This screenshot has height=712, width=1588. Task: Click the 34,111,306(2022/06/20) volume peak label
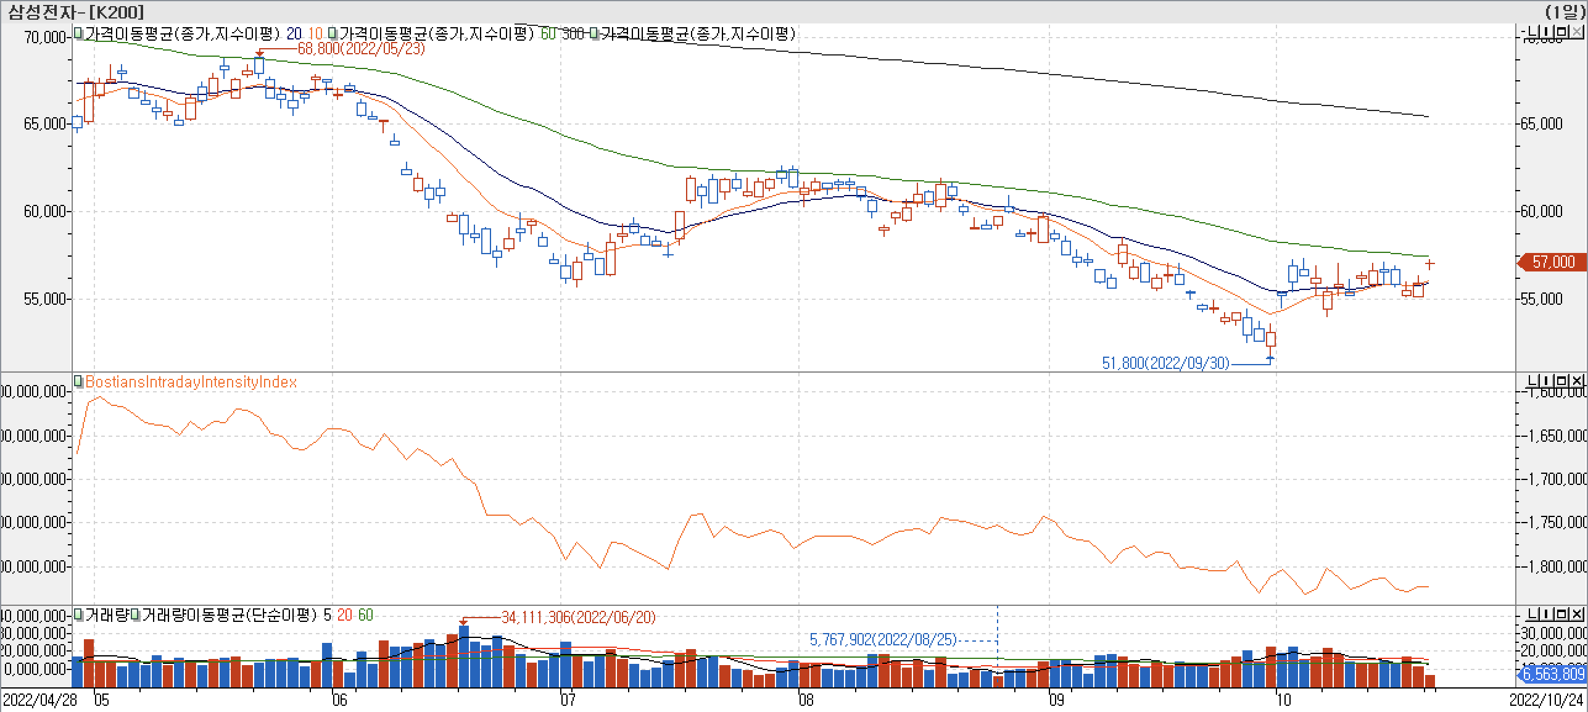point(580,615)
